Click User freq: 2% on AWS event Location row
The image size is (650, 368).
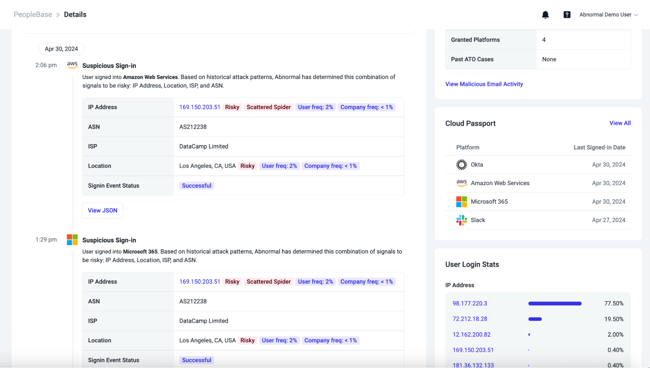pos(279,166)
